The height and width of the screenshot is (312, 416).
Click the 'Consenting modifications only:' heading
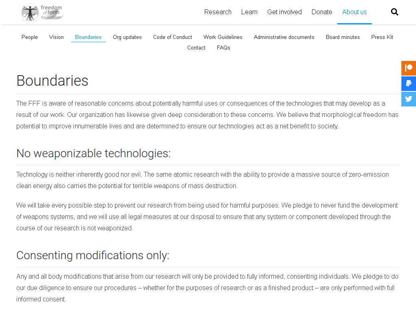coord(93,256)
